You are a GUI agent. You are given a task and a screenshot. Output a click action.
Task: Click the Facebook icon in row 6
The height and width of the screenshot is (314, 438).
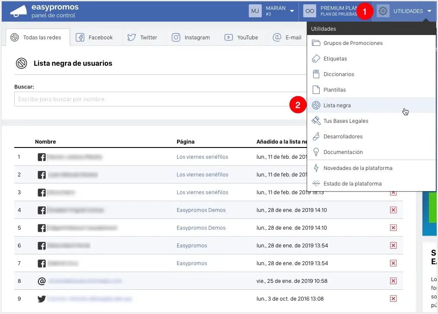click(x=41, y=246)
